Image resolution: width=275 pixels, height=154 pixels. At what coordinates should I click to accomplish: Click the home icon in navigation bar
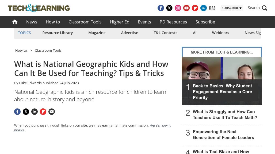(15, 22)
